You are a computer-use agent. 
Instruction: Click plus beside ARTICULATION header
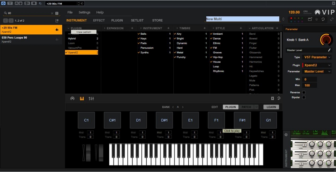click(x=277, y=28)
